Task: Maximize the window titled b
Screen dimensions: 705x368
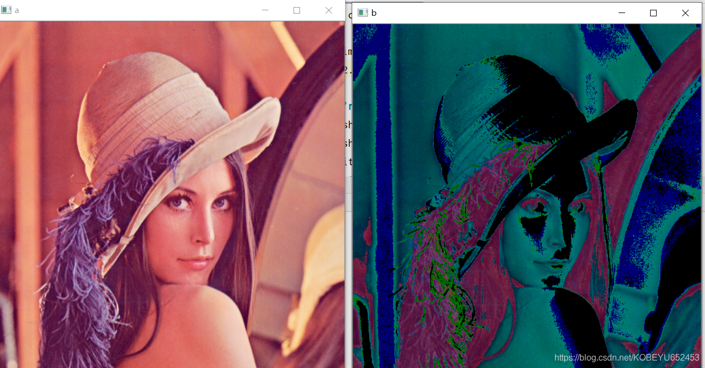Action: [x=653, y=13]
